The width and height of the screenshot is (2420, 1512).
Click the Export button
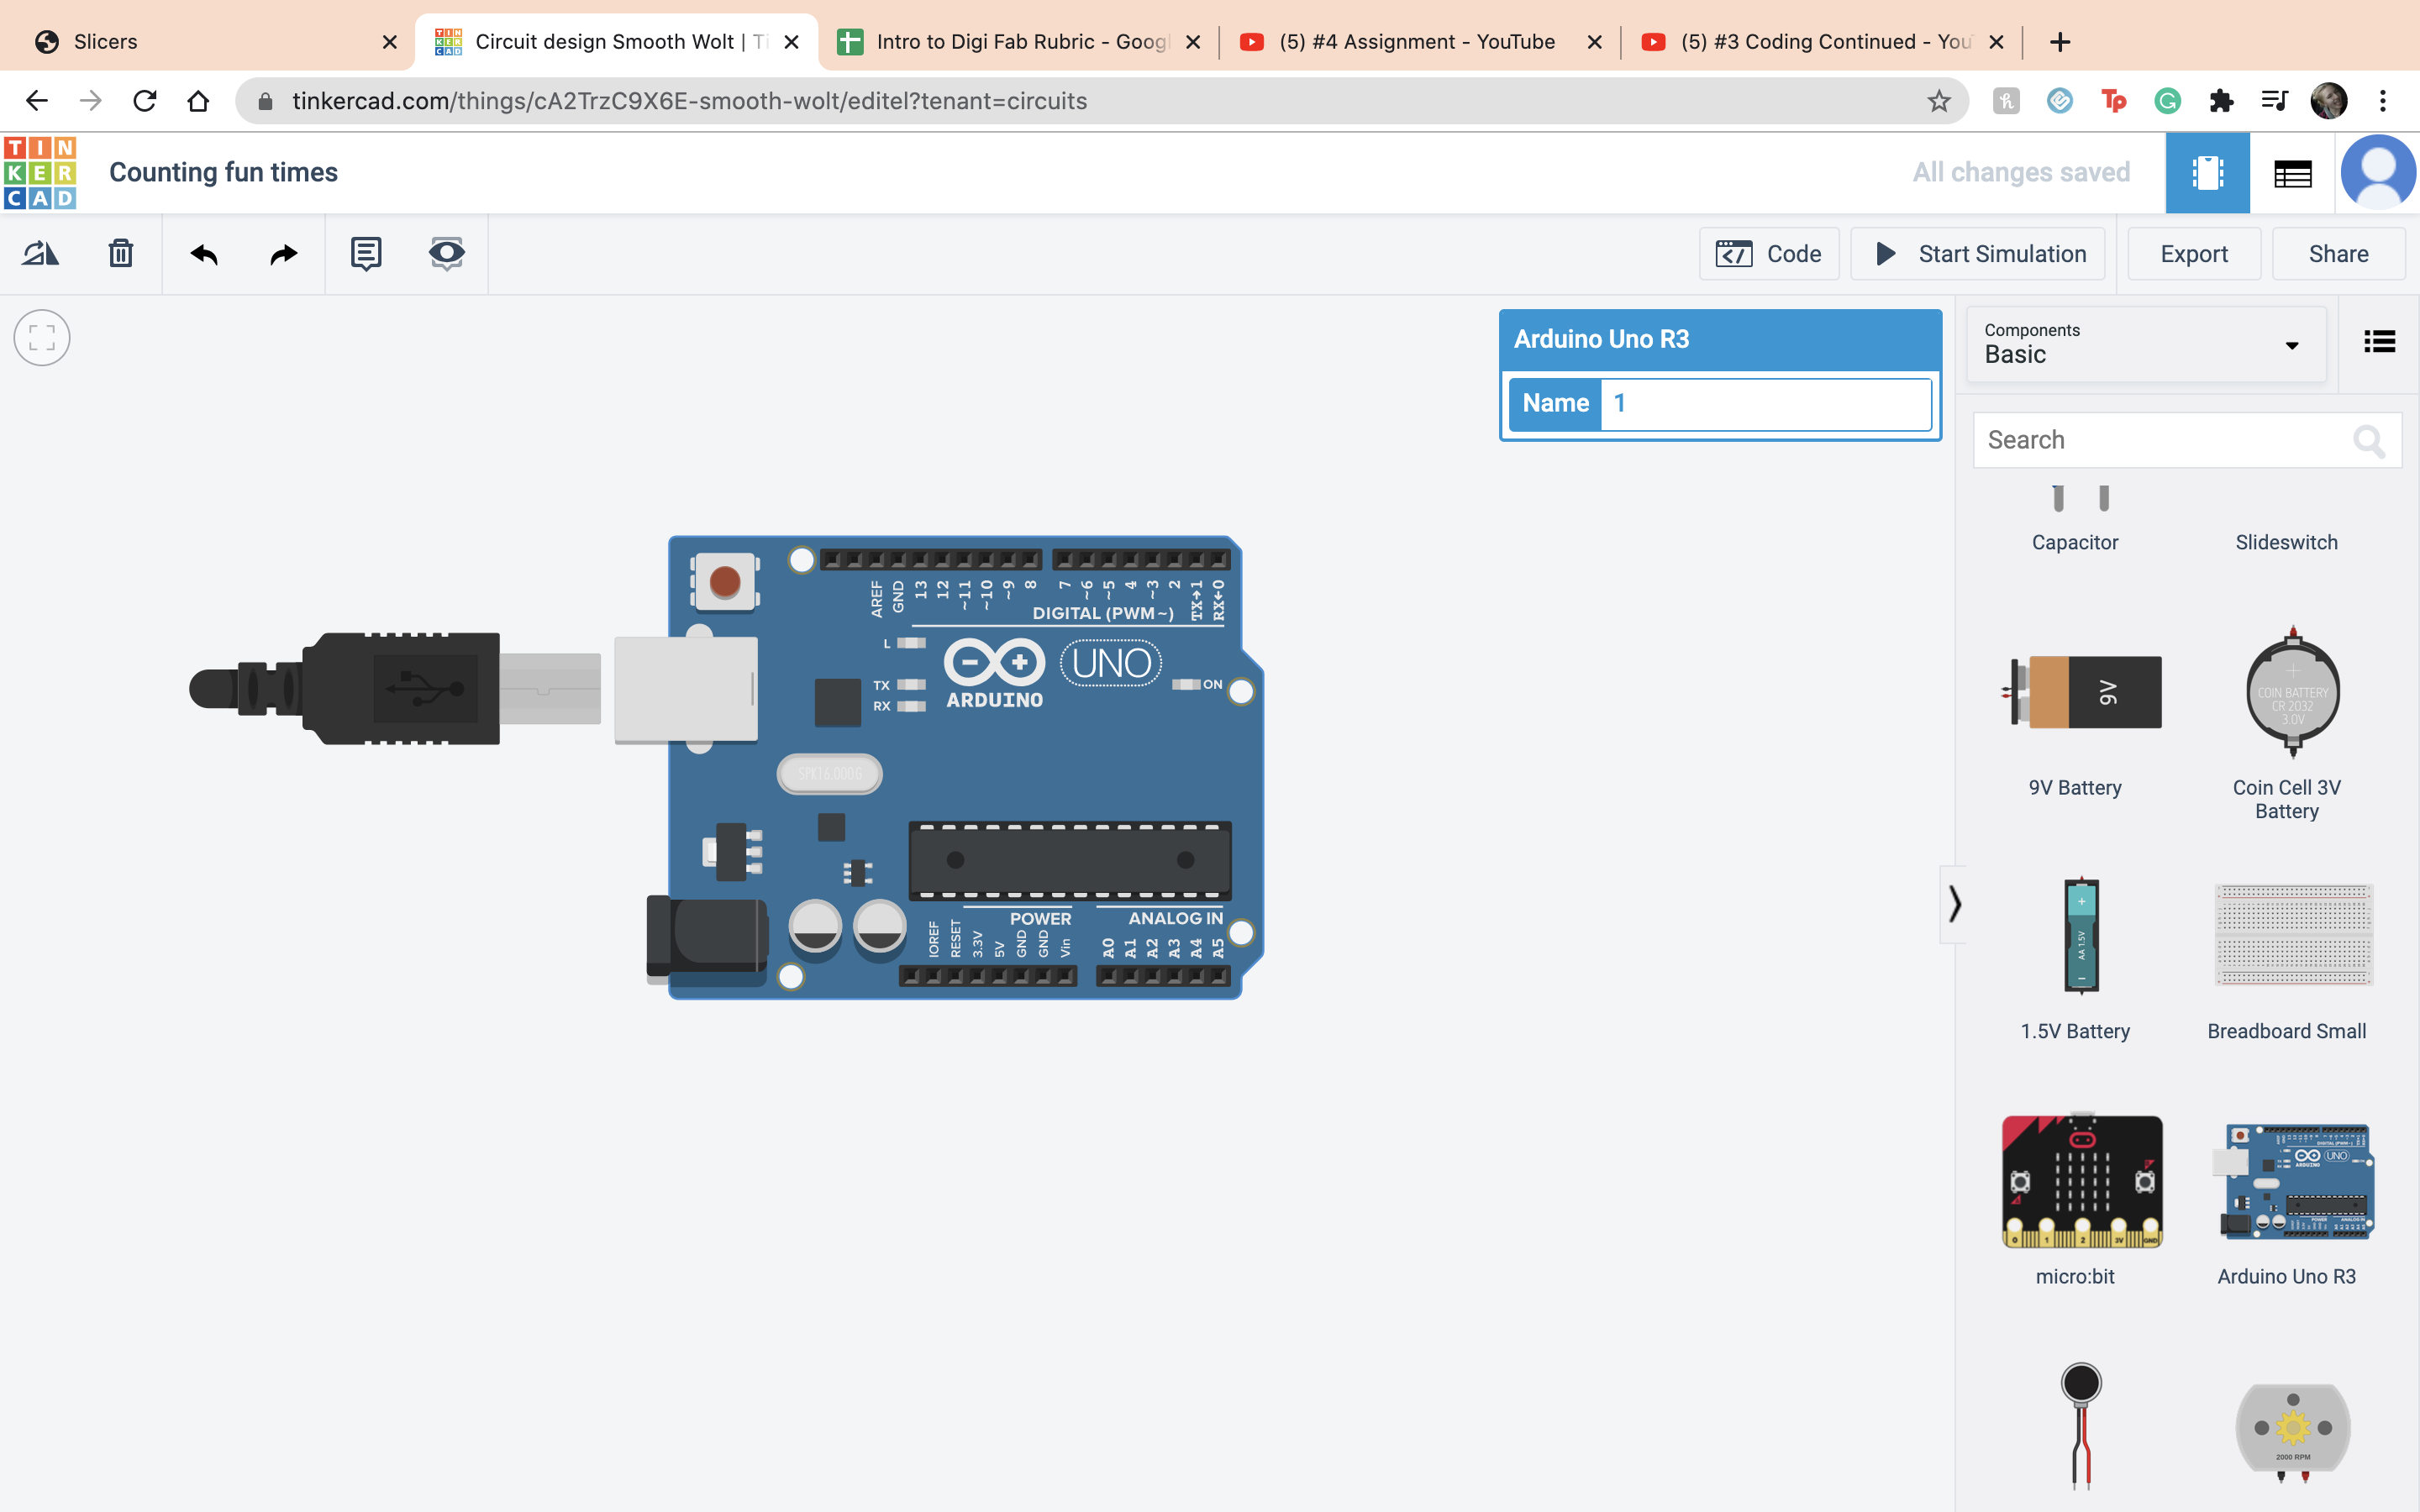(2194, 254)
